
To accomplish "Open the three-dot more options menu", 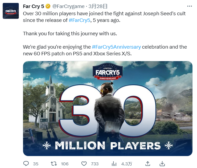I will [189, 6].
